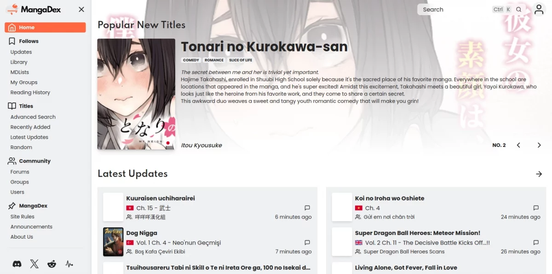Image resolution: width=552 pixels, height=274 pixels.
Task: Show previous popular title with left chevron
Action: (518, 145)
